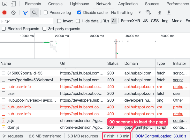
Task: Open the No throttling dropdown
Action: (126, 12)
